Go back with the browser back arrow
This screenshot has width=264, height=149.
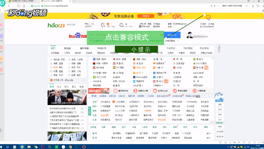pos(9,6)
